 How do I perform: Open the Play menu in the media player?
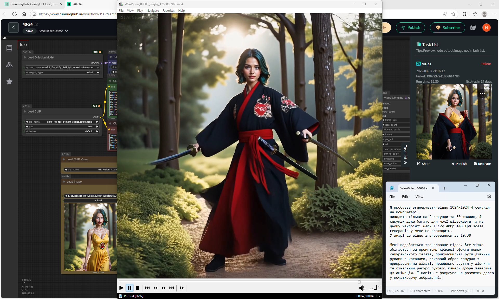point(140,11)
